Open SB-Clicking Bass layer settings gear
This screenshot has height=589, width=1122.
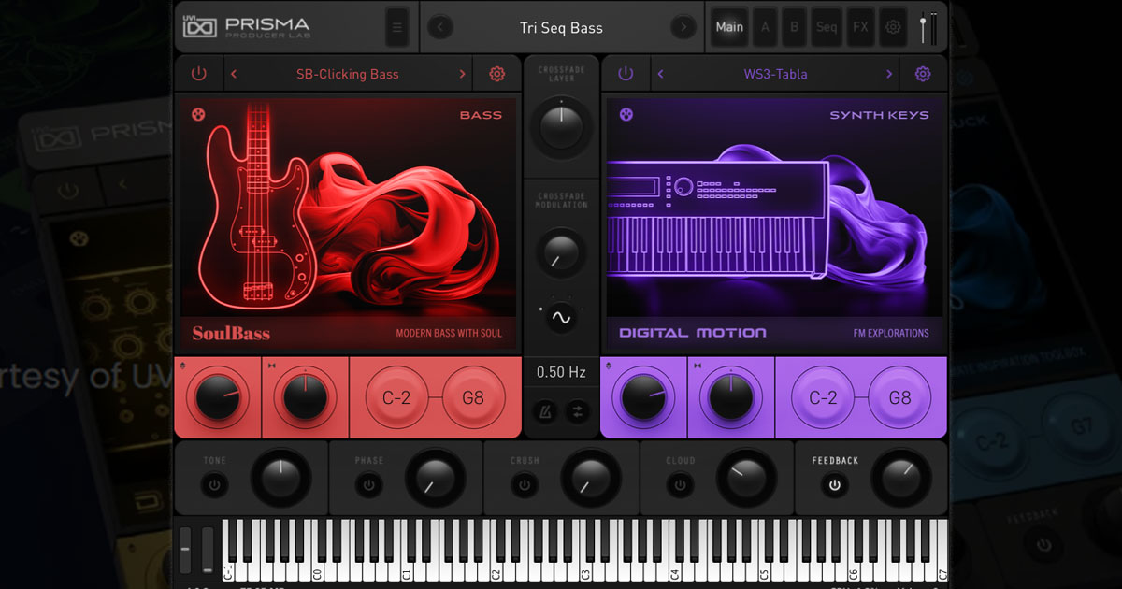coord(496,74)
